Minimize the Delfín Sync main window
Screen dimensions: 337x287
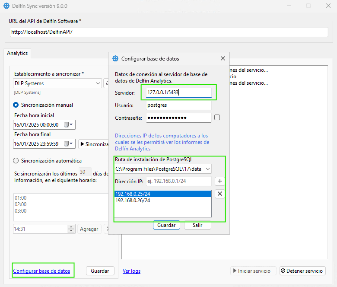point(289,6)
